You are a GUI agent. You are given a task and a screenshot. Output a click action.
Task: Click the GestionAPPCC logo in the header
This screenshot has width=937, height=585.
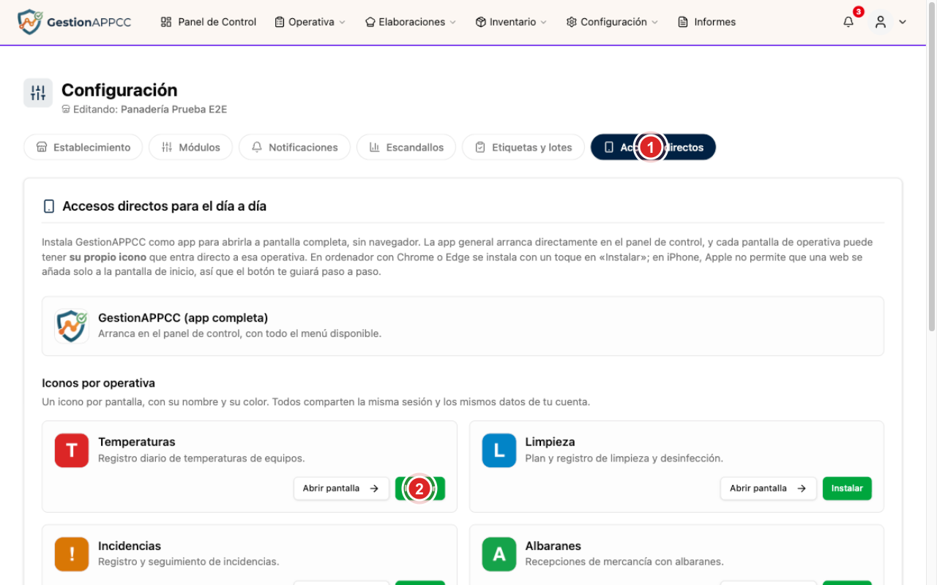(74, 22)
